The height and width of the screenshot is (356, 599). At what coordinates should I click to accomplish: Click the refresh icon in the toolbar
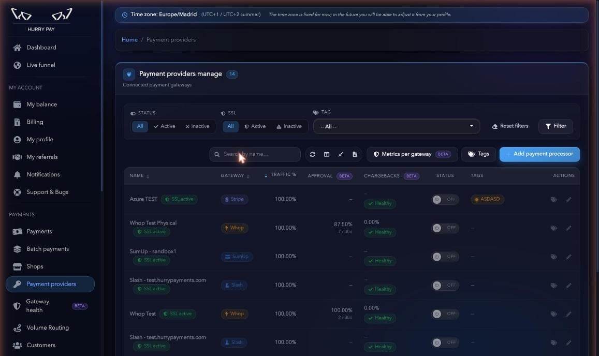tap(313, 154)
